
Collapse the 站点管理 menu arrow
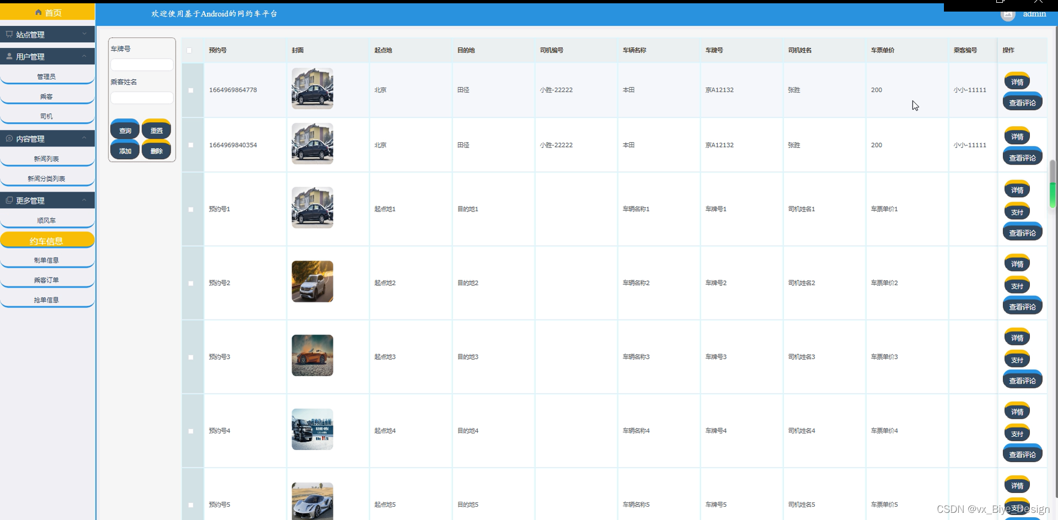(84, 34)
